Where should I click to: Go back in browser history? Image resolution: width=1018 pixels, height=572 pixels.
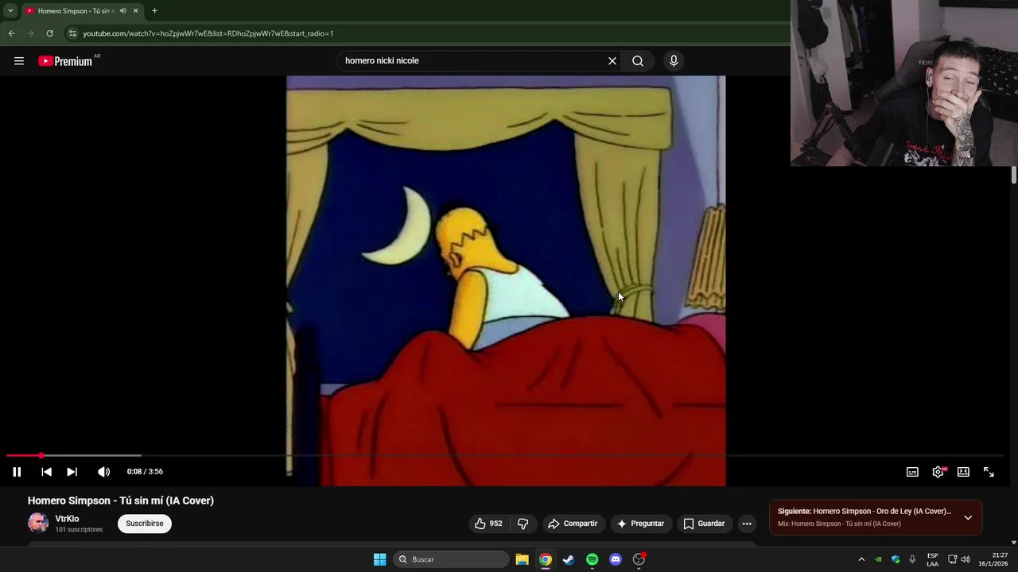point(11,33)
